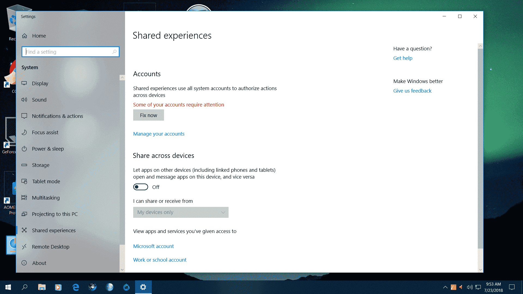This screenshot has width=523, height=294.
Task: Open the Microsoft account link
Action: [153, 246]
